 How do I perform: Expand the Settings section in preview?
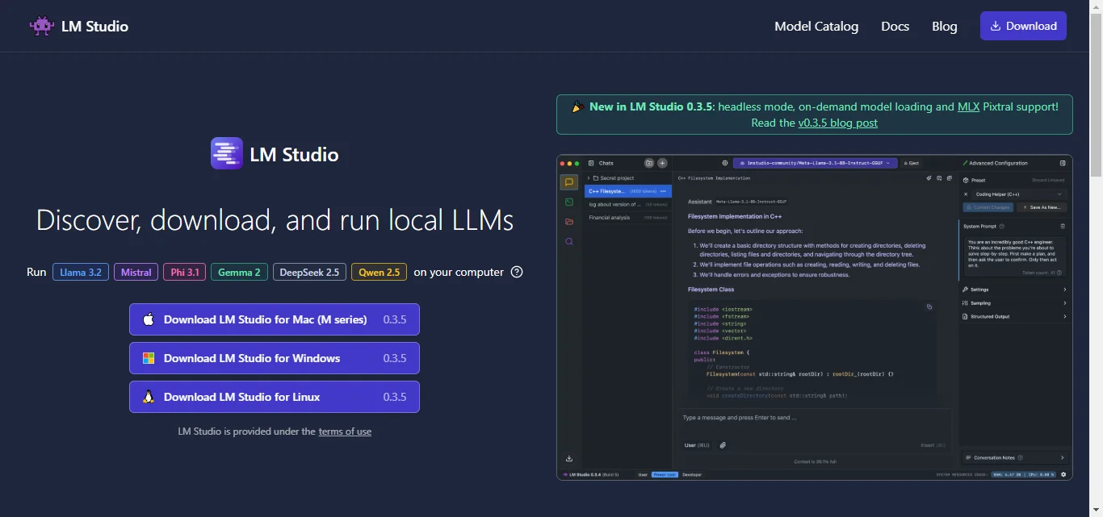coord(1015,290)
